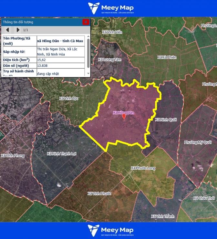This screenshot has width=217, height=239.
Task: Click the Phường Mỹ Quới map label
Action: (198, 142)
